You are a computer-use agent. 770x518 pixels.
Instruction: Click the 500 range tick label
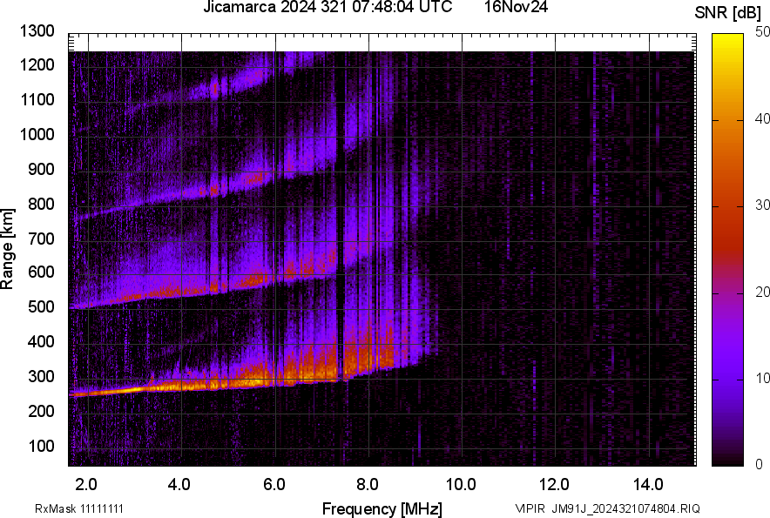(x=41, y=306)
